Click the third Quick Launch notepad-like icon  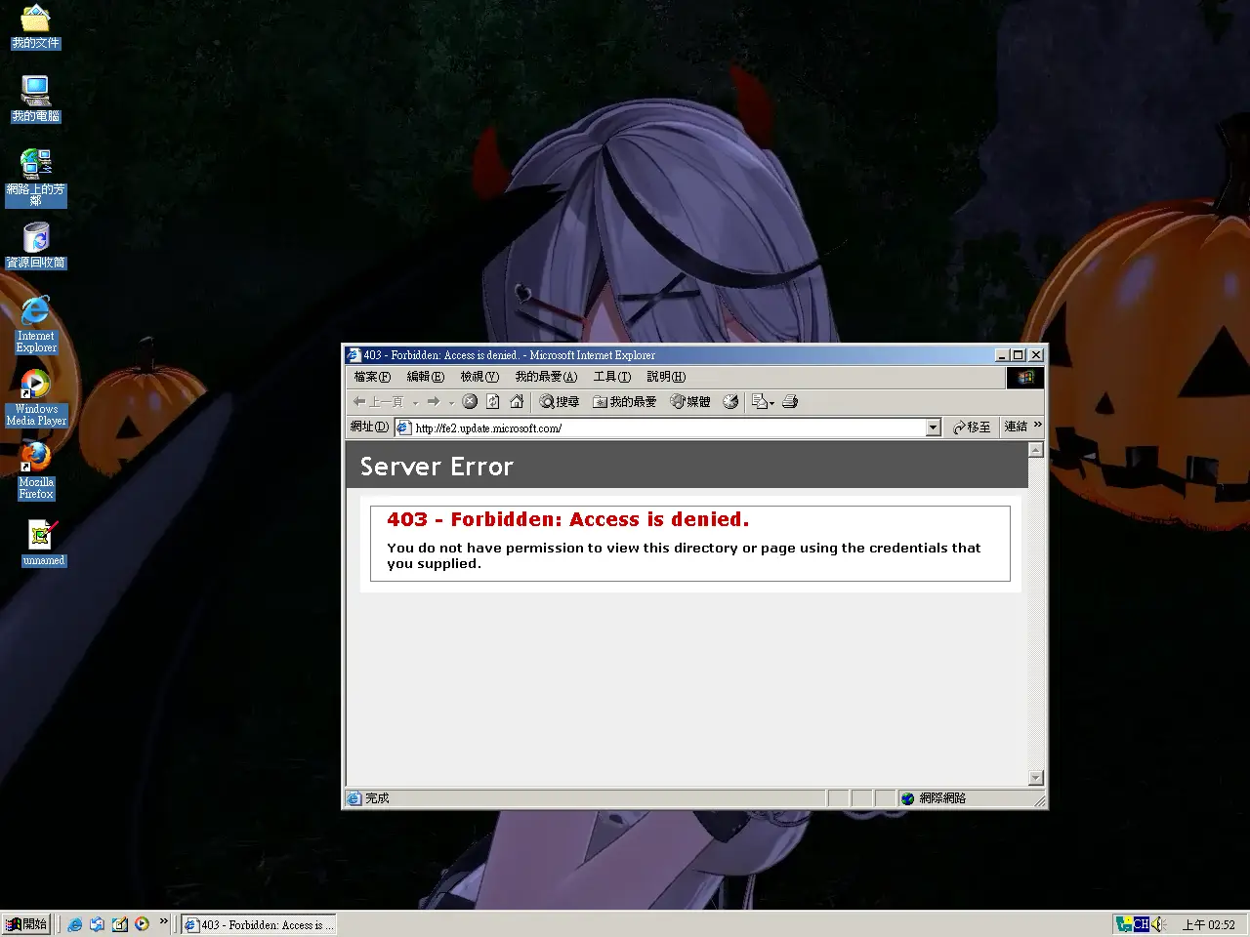click(119, 924)
